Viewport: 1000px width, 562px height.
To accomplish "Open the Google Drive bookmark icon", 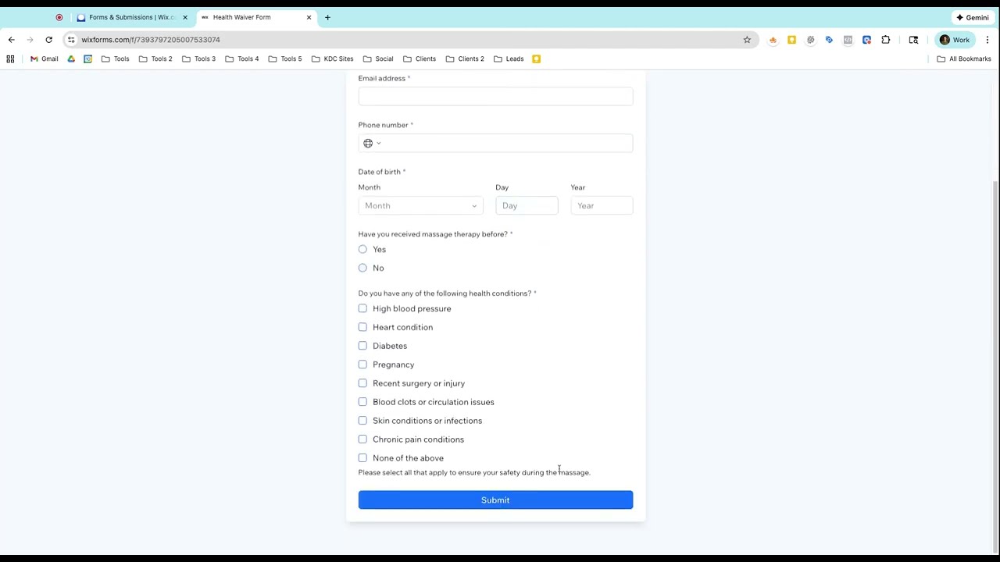I will [71, 59].
